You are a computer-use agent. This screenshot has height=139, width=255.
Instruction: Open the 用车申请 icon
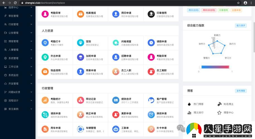point(45,129)
